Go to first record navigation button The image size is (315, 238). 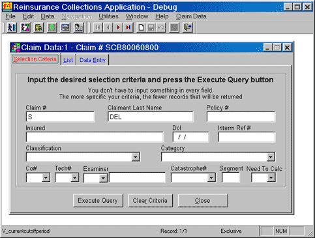(x=98, y=27)
